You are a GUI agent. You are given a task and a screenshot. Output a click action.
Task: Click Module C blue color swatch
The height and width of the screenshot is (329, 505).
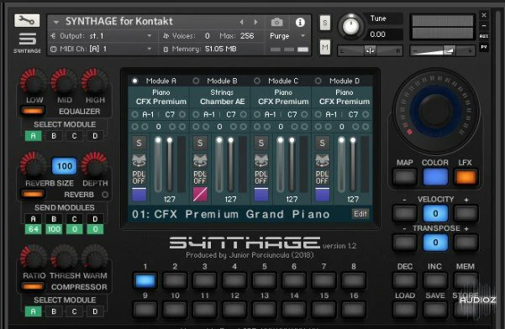coord(261,195)
